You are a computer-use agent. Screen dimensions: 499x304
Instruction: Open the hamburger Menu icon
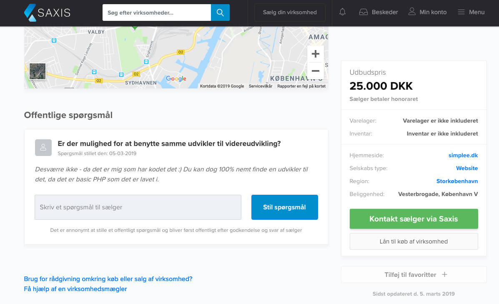(461, 12)
